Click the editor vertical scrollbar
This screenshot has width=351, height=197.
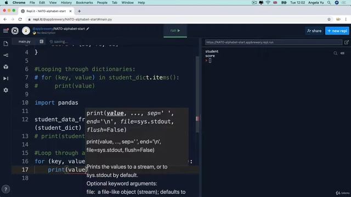coord(197,94)
